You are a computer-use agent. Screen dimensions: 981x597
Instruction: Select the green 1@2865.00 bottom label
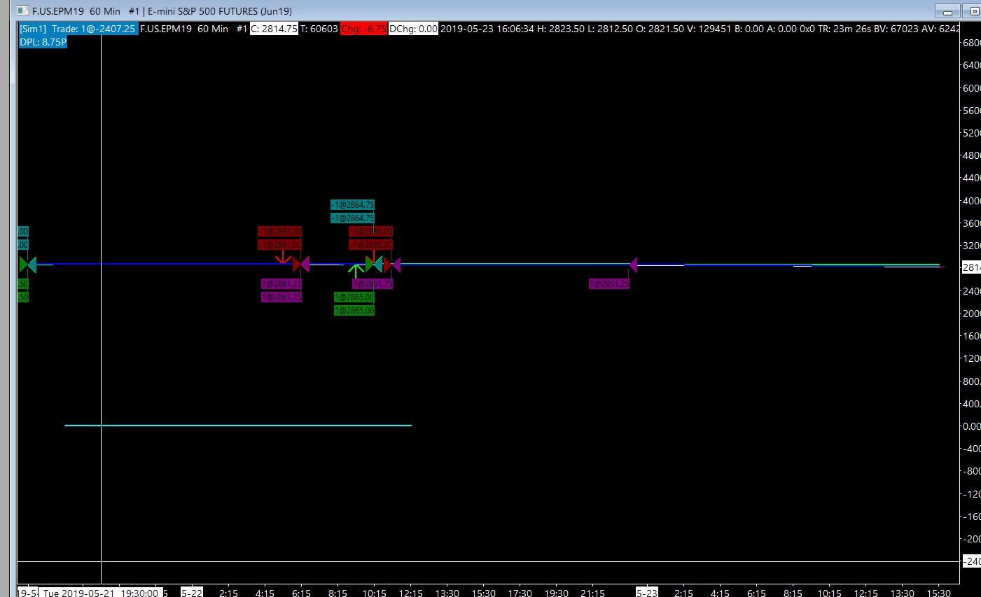354,310
